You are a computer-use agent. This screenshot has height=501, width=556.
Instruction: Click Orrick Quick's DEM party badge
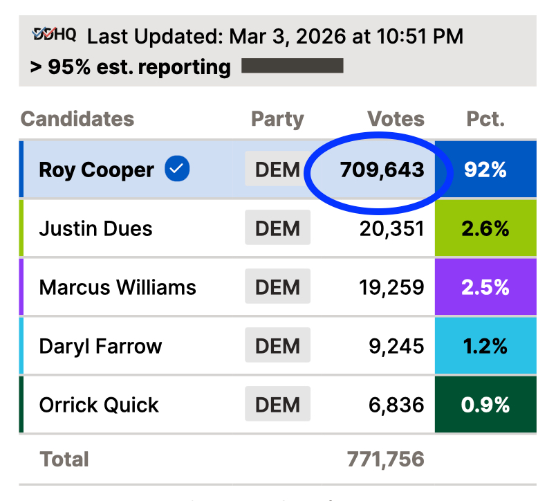tap(277, 405)
